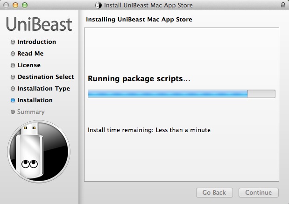
Task: Click the Continue button
Action: (258, 193)
